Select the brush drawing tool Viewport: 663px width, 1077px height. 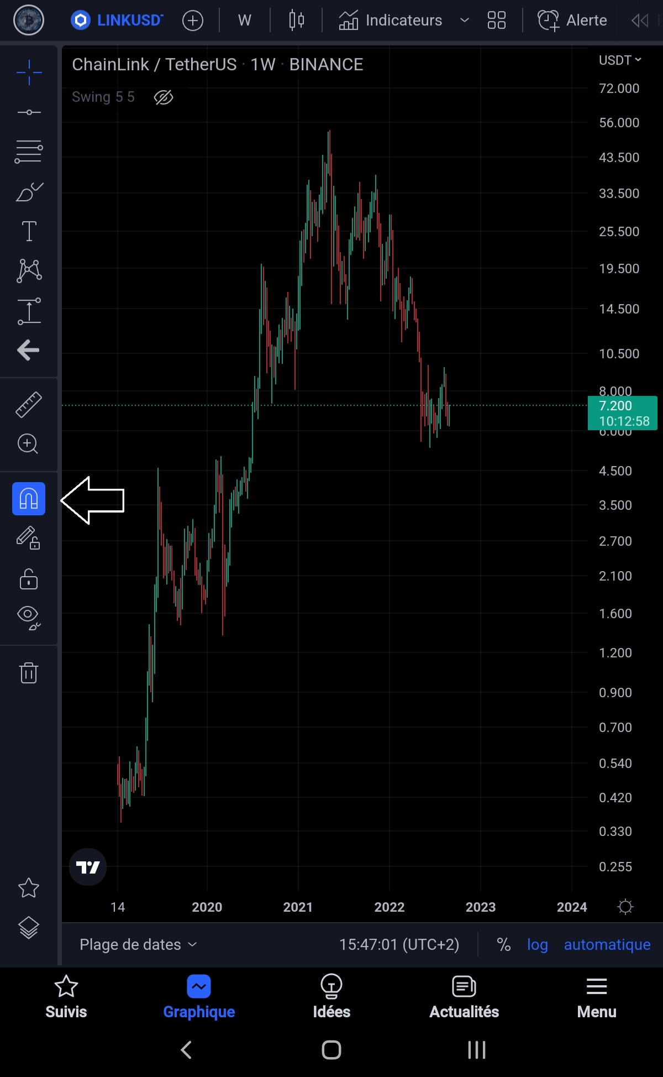pyautogui.click(x=29, y=192)
